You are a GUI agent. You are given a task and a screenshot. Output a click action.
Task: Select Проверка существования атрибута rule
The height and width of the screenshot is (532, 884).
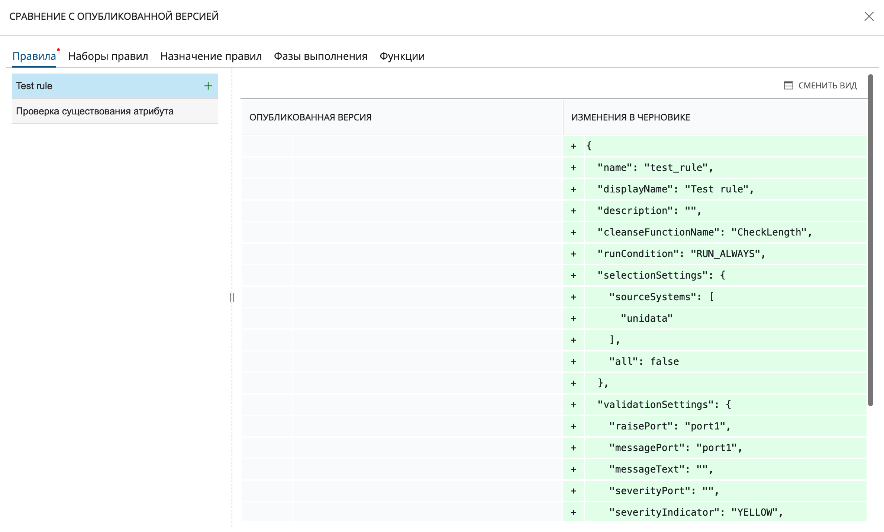tap(95, 111)
